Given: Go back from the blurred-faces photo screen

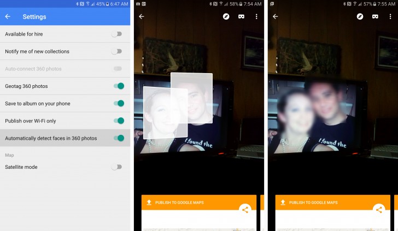Looking at the screenshot, I should click(275, 17).
